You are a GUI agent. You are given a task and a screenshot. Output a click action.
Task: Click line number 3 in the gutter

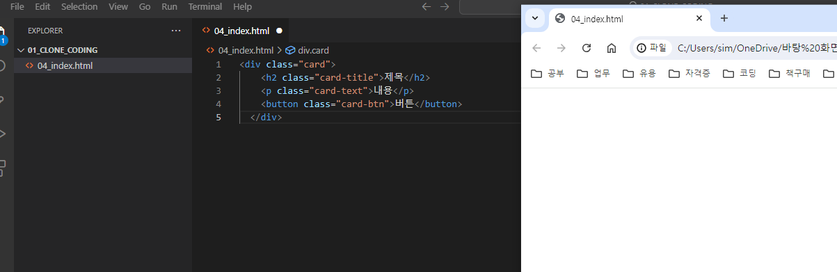click(218, 90)
